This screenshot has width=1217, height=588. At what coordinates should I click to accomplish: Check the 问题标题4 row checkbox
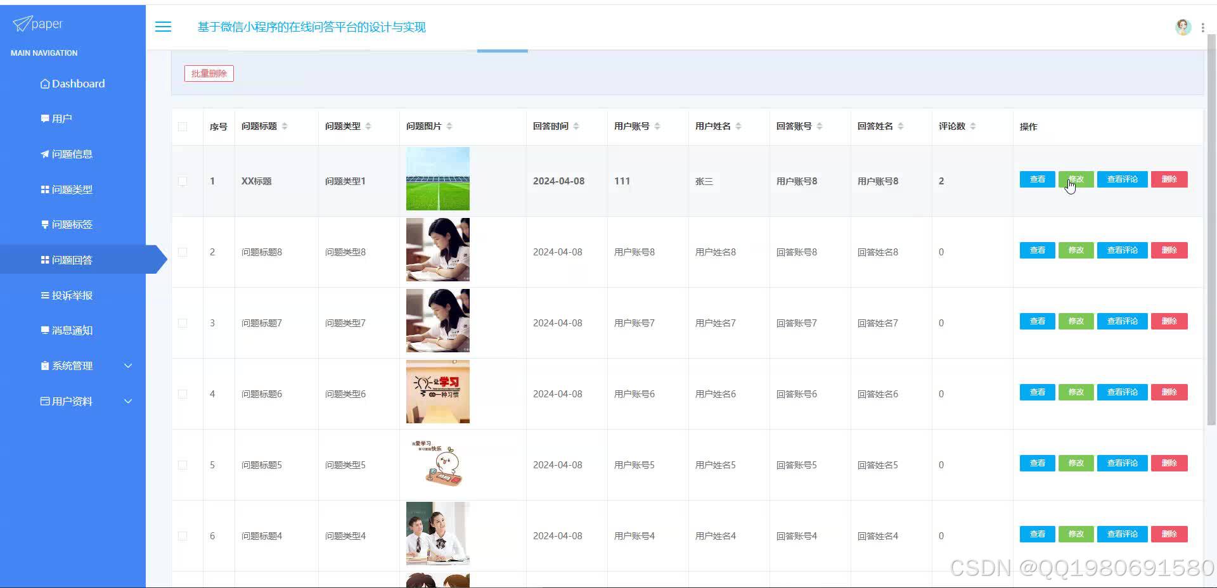pyautogui.click(x=183, y=536)
